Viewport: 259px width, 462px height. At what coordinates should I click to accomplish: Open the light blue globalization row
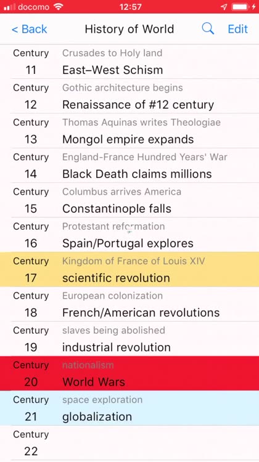[129, 408]
